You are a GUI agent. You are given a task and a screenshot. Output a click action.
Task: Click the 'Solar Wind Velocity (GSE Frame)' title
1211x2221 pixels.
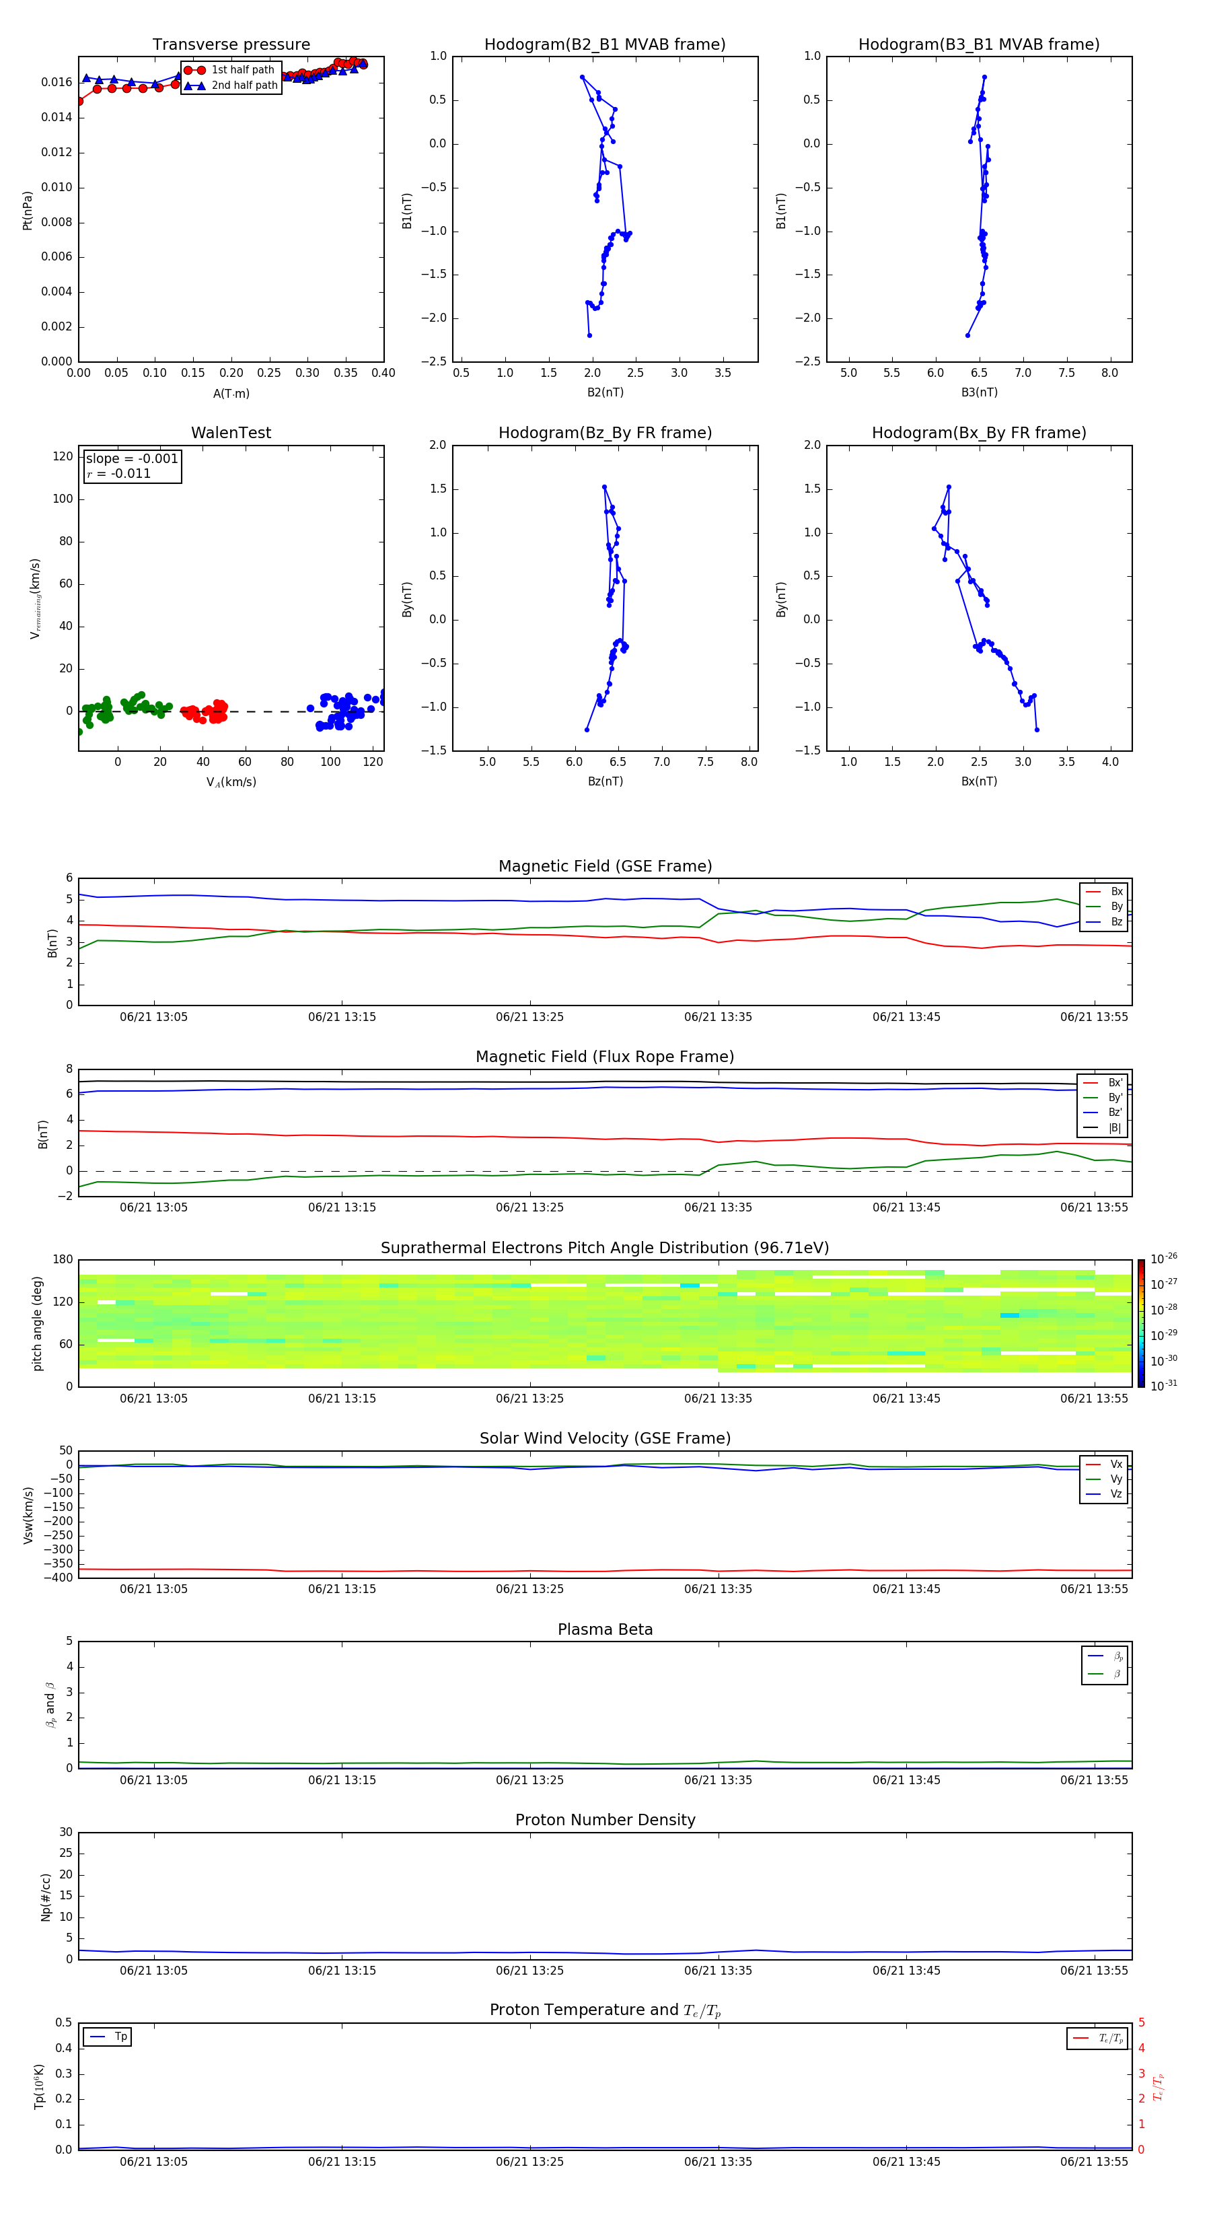point(605,1438)
